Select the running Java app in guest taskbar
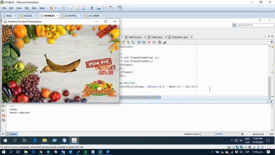The height and width of the screenshot is (155, 275). coord(74,141)
